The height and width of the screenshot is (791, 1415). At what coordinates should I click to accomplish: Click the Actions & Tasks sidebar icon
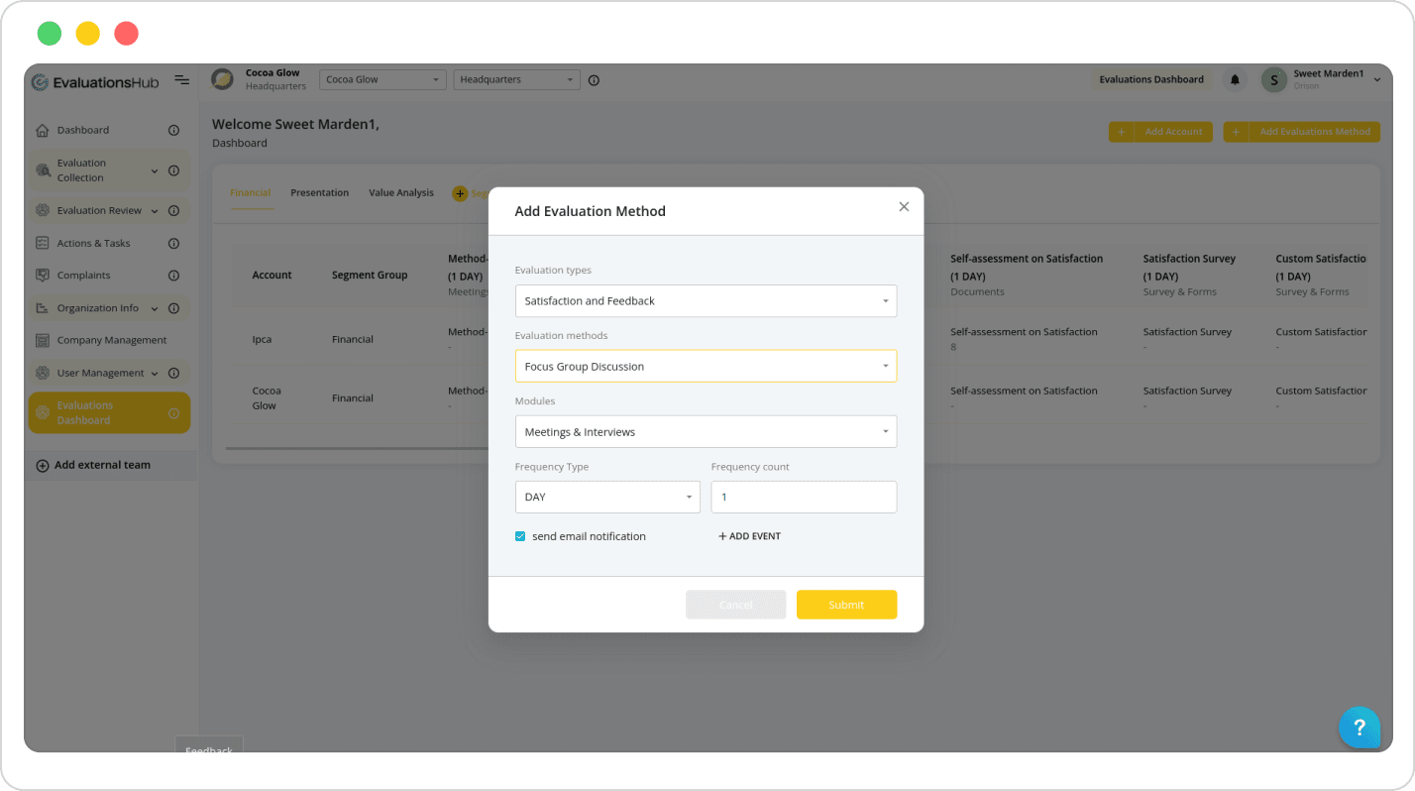coord(44,243)
